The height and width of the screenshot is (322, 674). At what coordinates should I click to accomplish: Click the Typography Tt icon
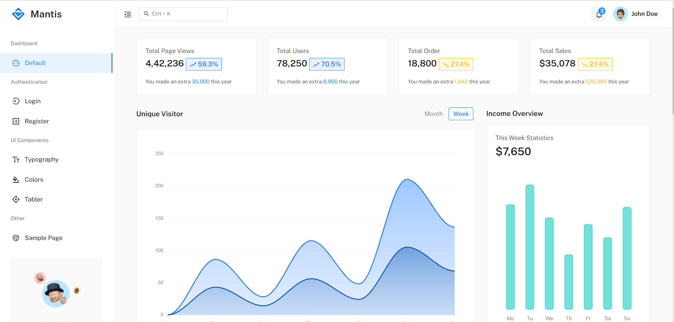click(x=16, y=159)
